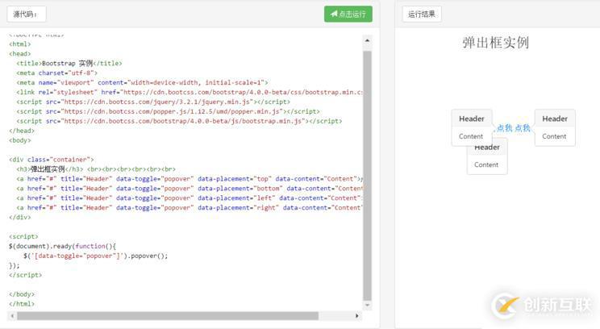Click the anchor line with data-placement="top"
This screenshot has width=600, height=329.
coord(190,179)
